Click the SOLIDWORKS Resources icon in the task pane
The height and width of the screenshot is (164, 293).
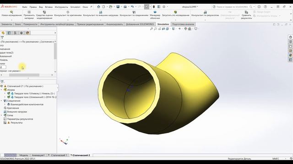[290, 37]
